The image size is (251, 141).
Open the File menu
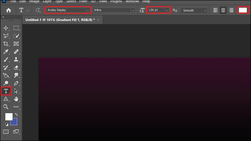[13, 2]
